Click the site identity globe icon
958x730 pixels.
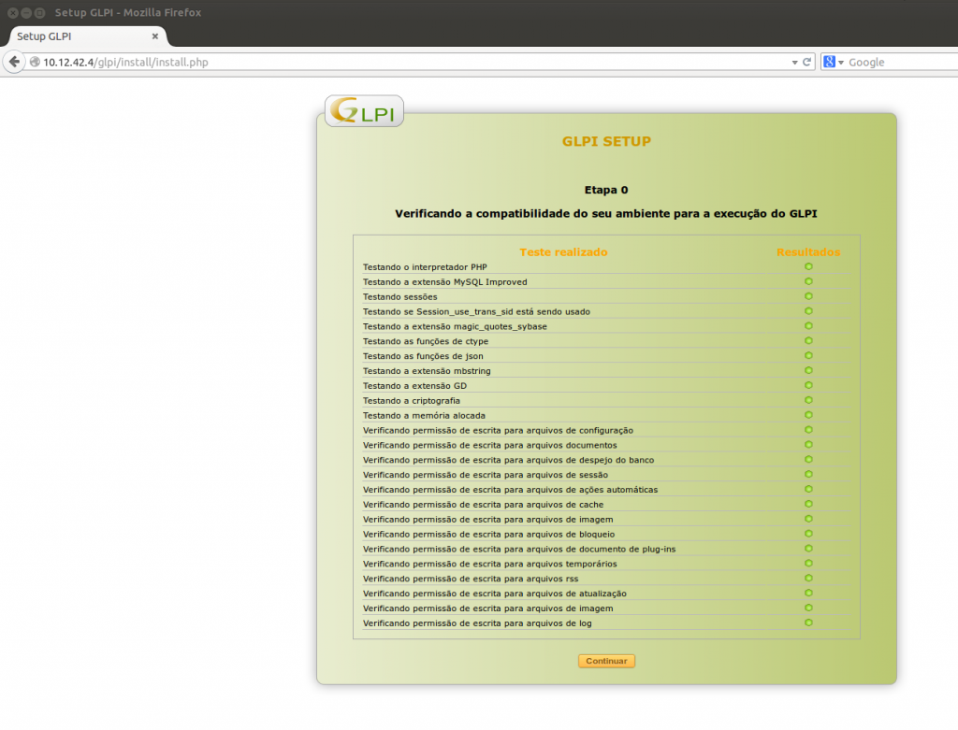click(x=35, y=62)
